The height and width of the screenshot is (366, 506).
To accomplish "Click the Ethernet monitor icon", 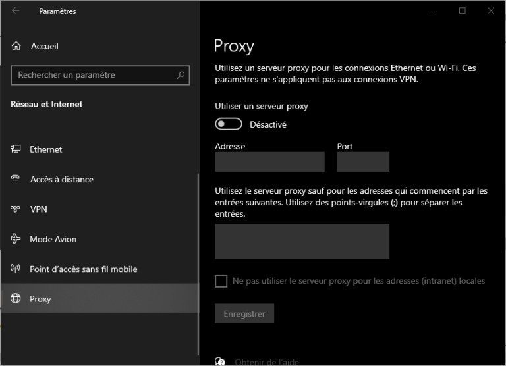I will click(16, 149).
